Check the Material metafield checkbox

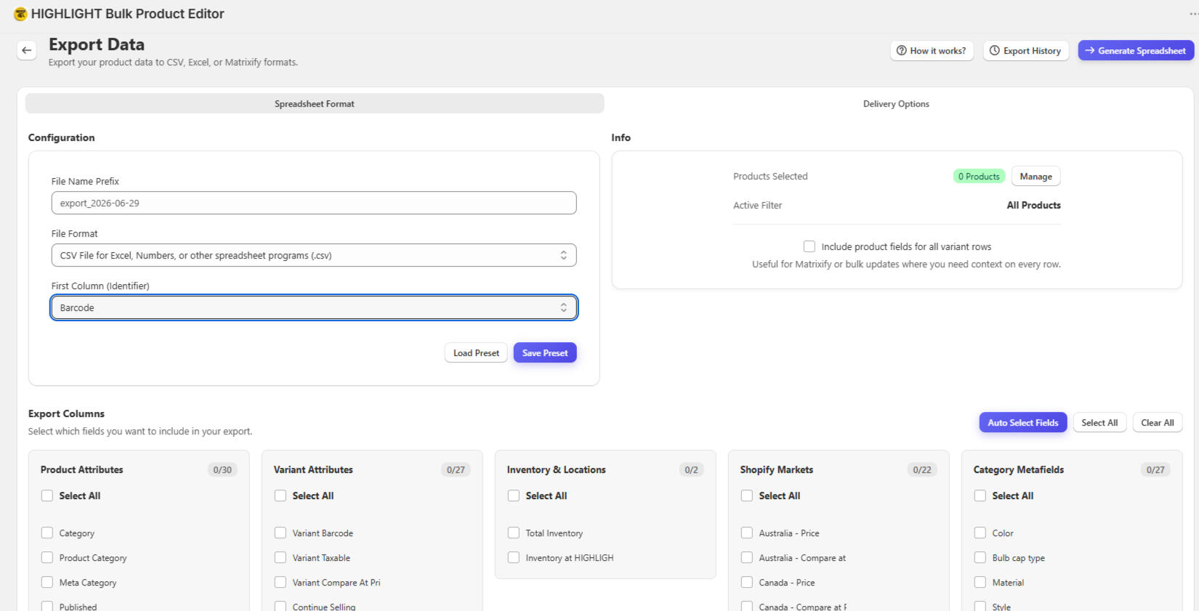pyautogui.click(x=980, y=582)
